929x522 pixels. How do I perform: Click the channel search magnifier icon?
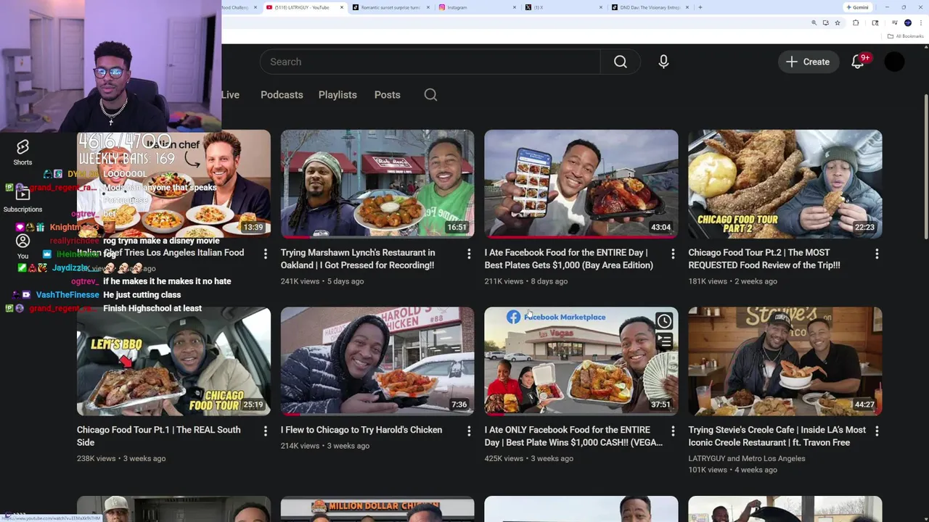pyautogui.click(x=430, y=95)
